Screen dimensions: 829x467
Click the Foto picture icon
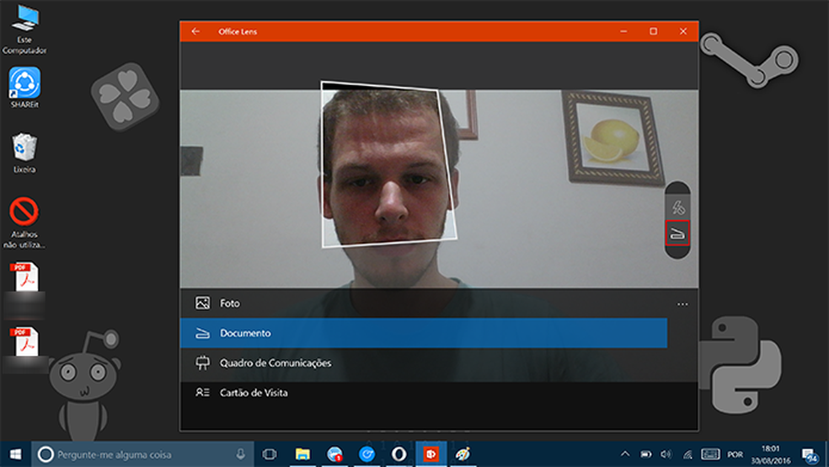coord(202,303)
